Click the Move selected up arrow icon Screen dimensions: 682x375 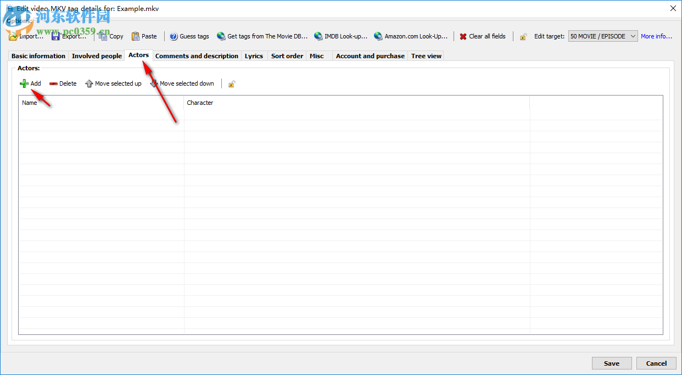[x=89, y=83]
